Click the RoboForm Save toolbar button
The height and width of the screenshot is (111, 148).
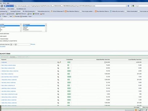30,14
